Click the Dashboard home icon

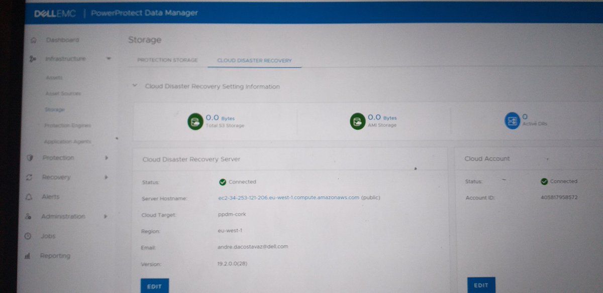pyautogui.click(x=34, y=40)
